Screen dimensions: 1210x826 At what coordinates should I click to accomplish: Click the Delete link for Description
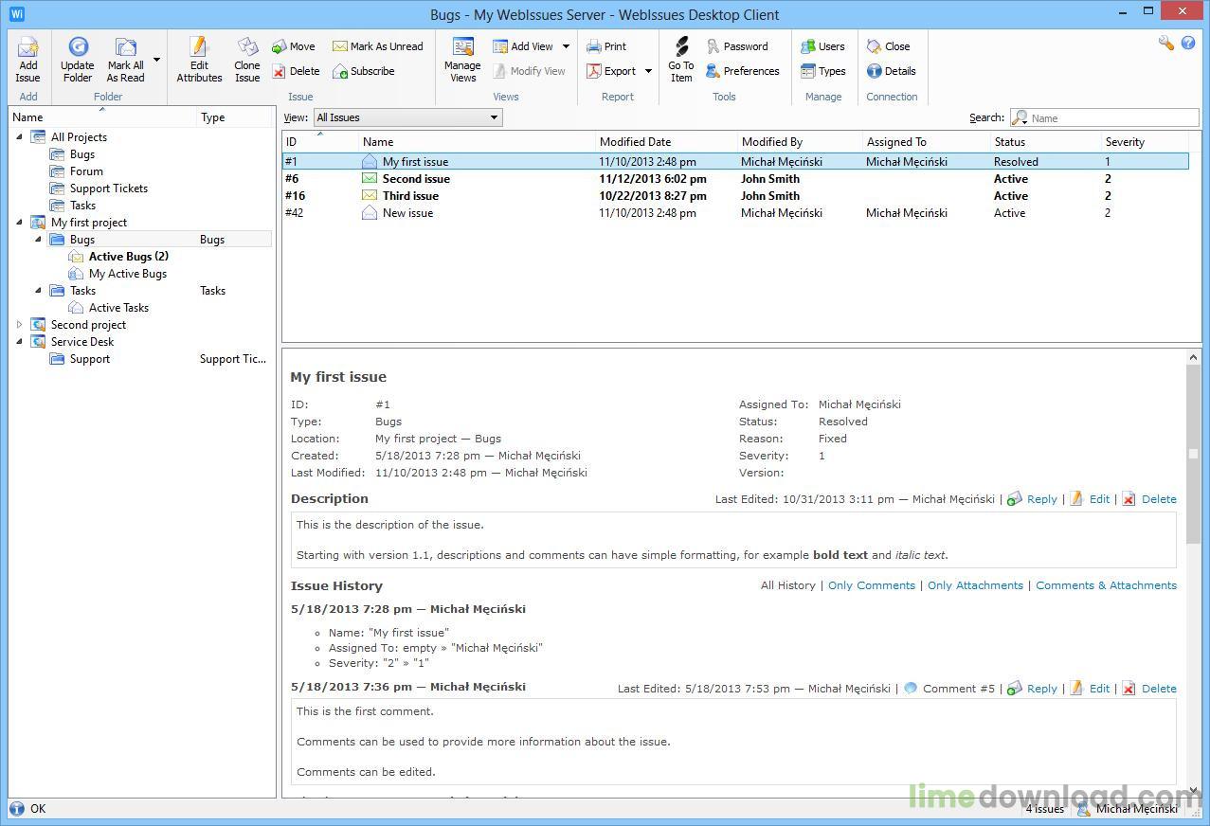click(x=1159, y=499)
